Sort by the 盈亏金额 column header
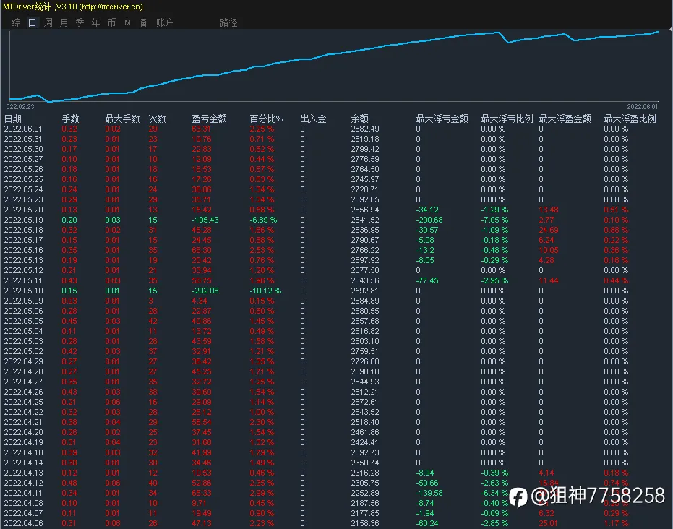 209,119
